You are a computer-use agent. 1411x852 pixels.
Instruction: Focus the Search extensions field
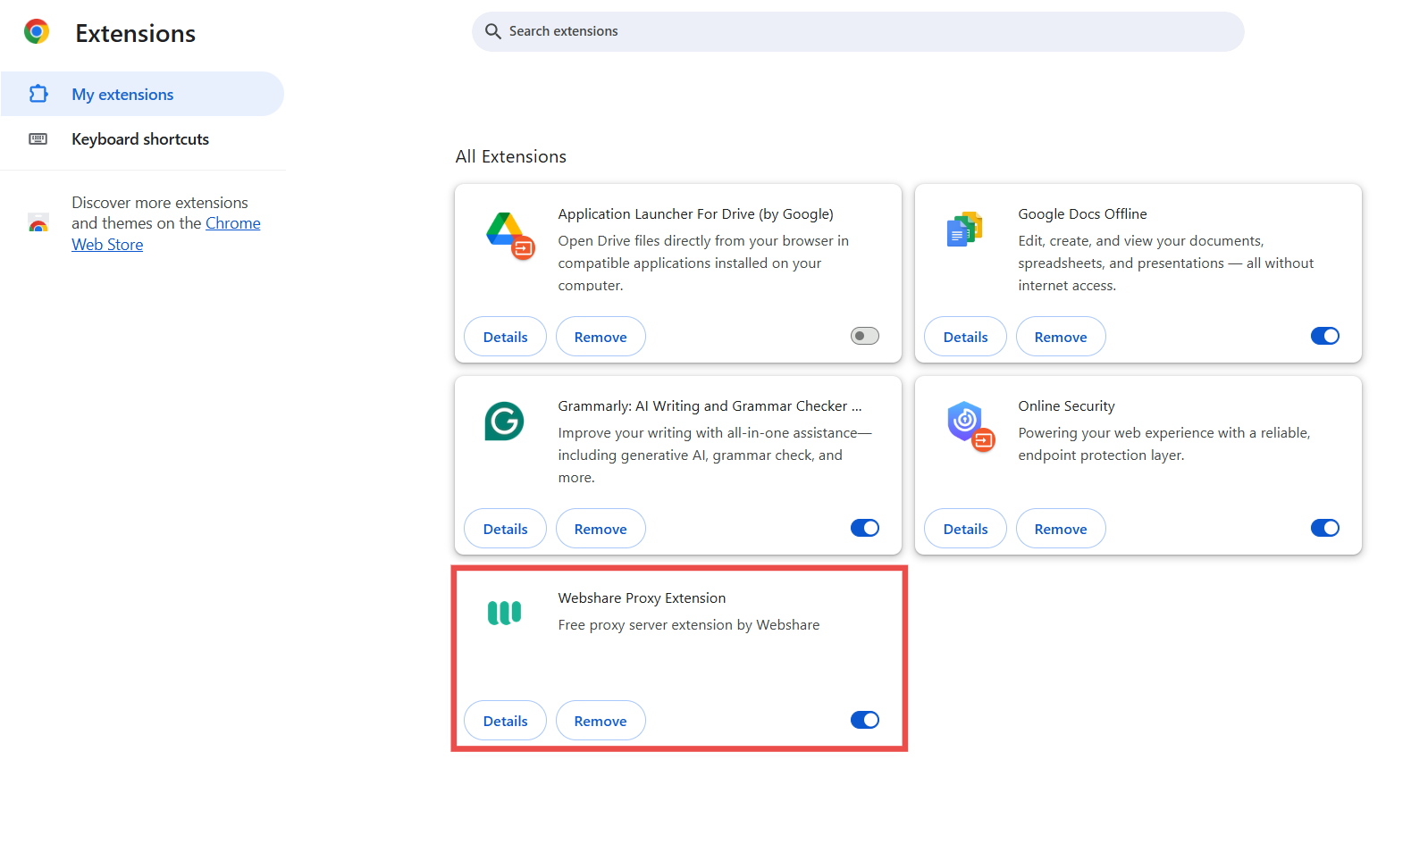[858, 31]
